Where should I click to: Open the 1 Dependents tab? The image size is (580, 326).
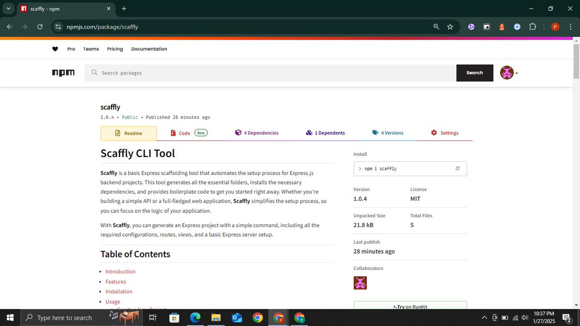[x=325, y=133]
